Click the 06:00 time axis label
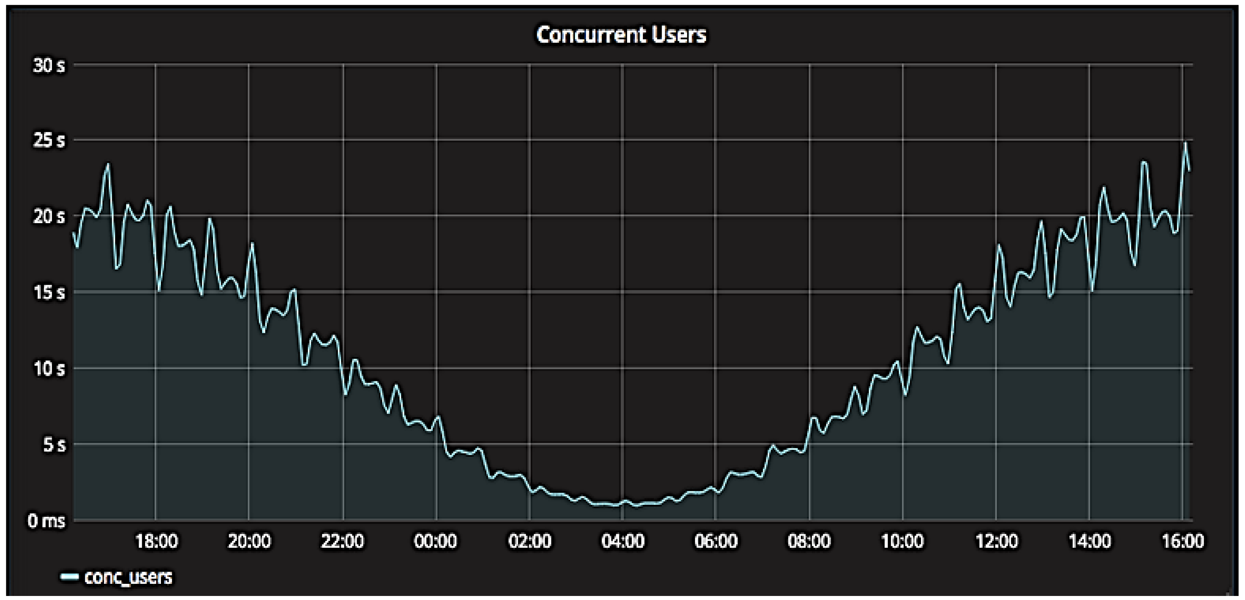 click(716, 541)
